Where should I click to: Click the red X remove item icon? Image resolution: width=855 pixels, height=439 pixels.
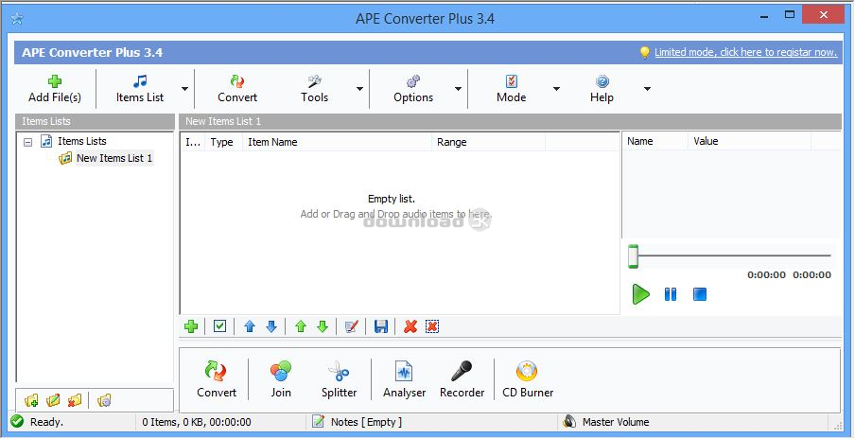point(410,326)
